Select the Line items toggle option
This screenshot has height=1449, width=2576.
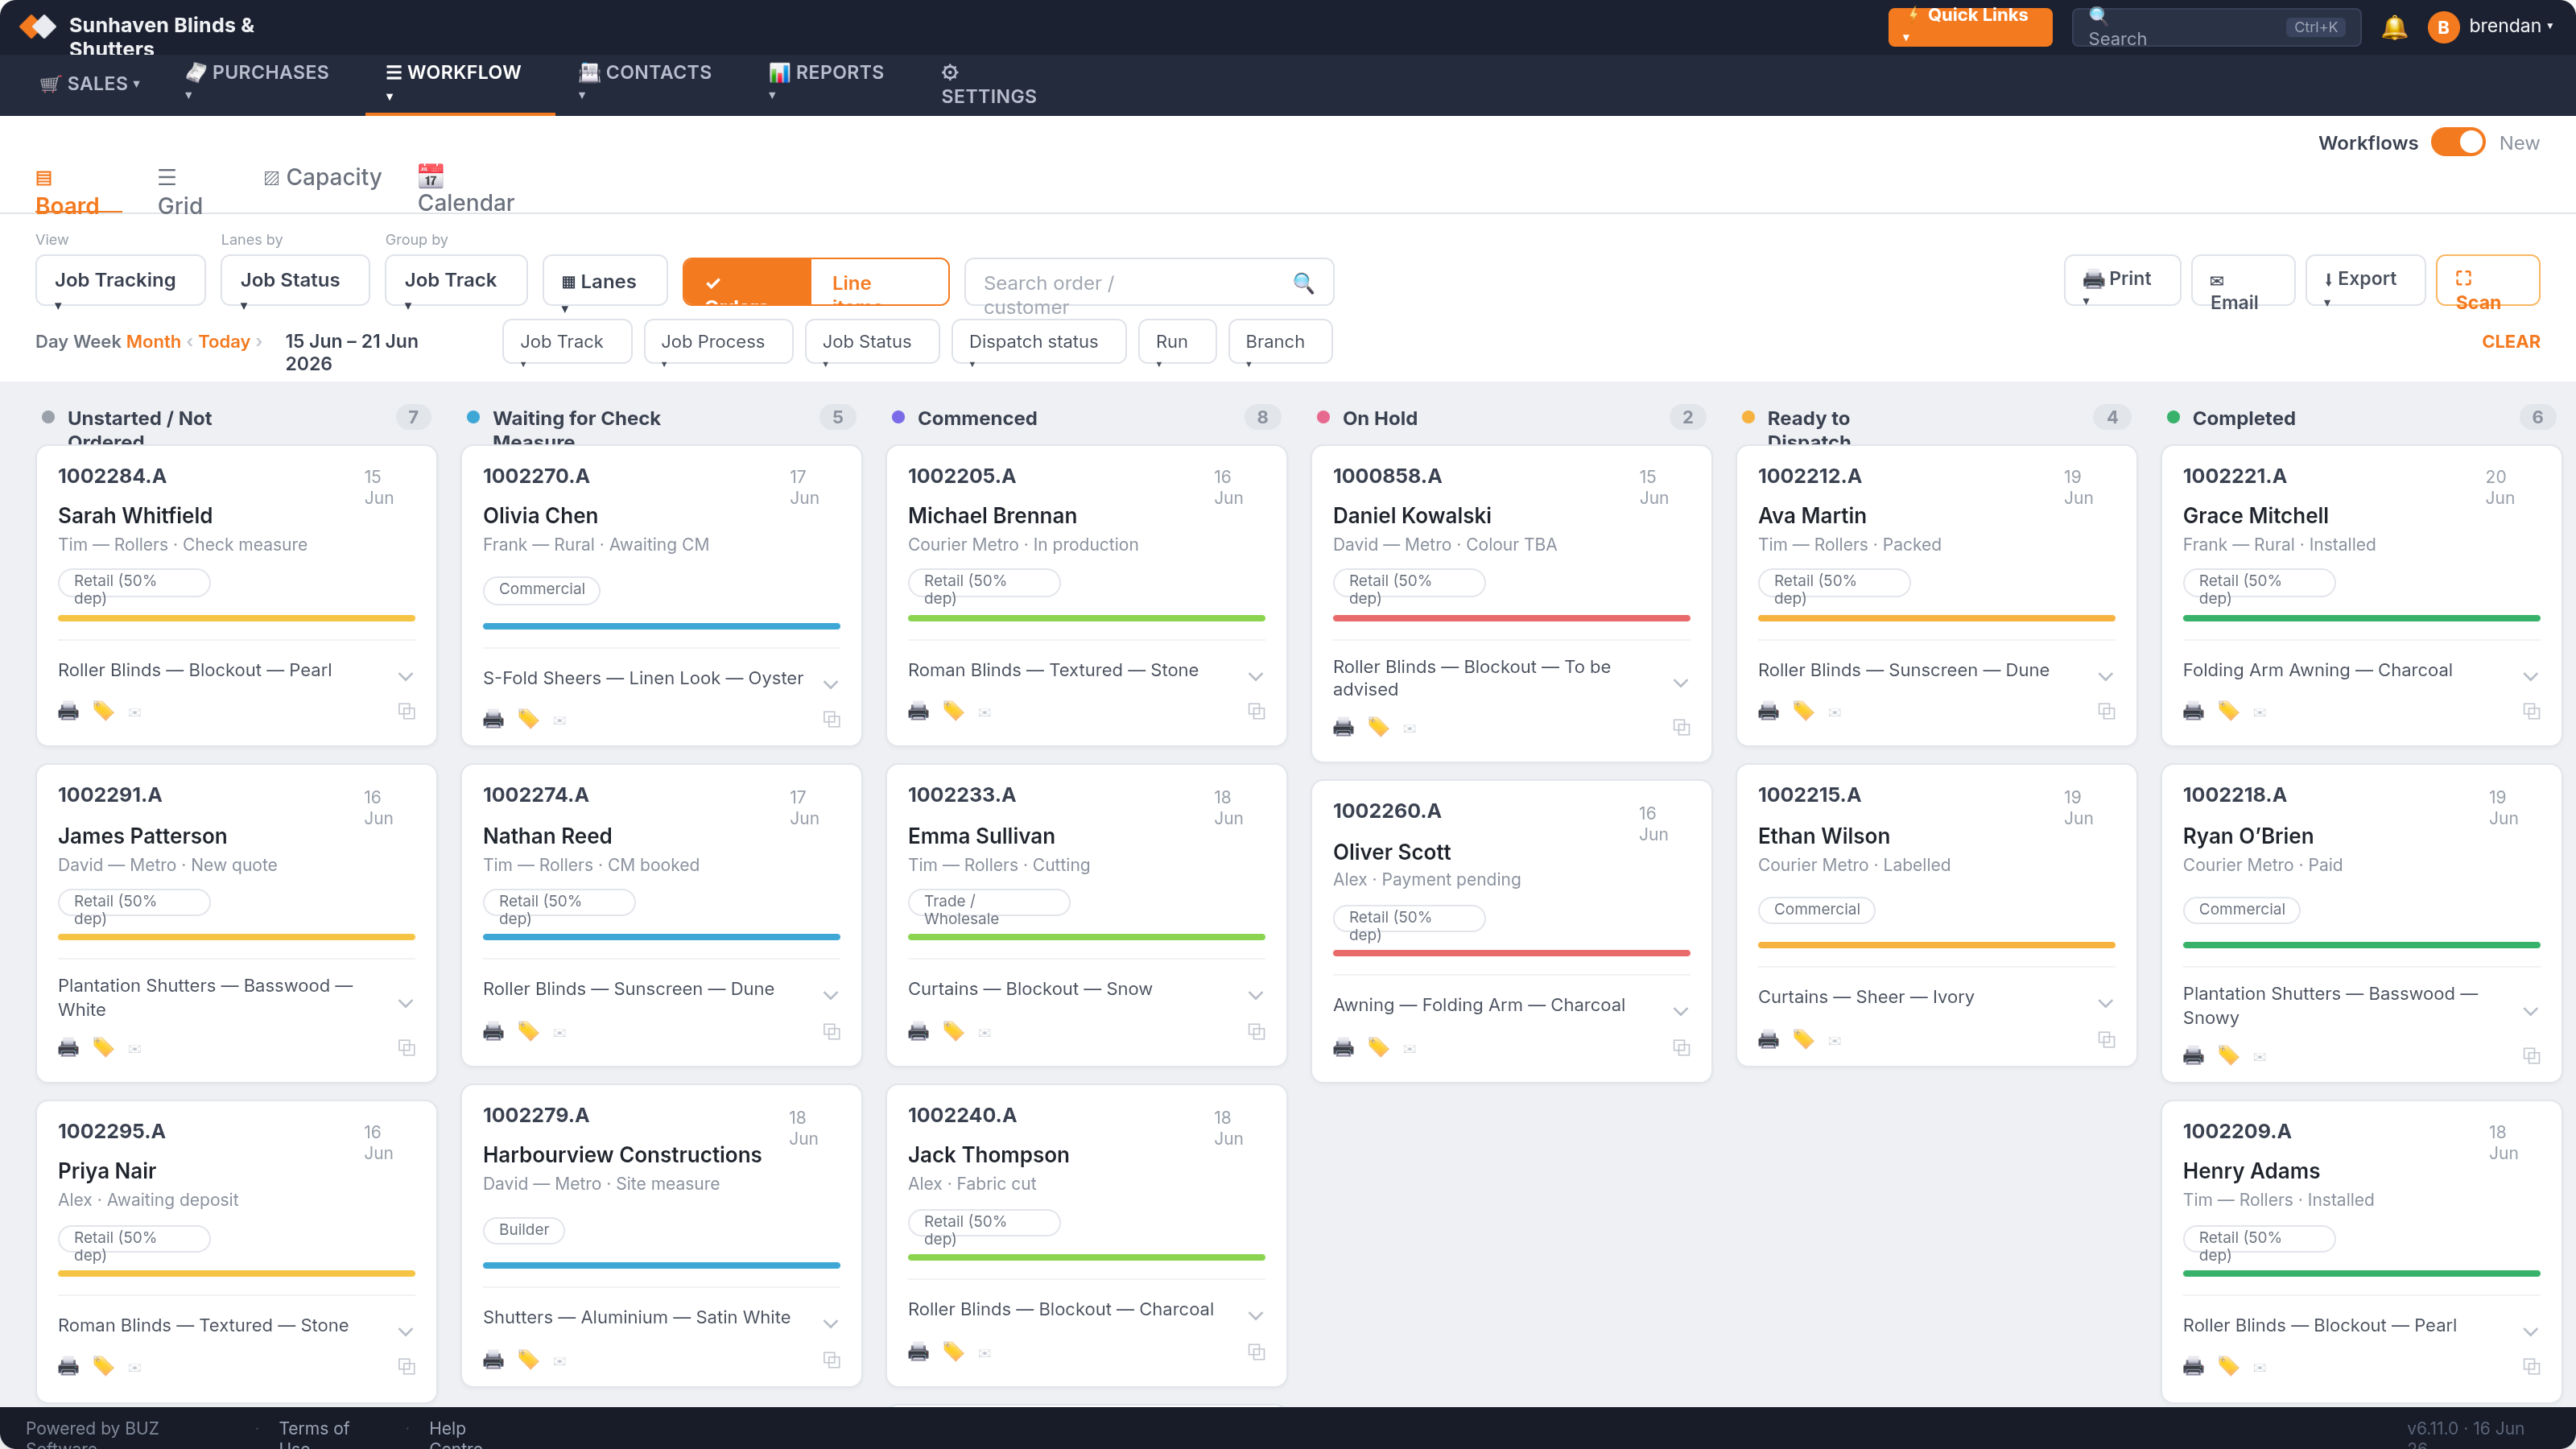tap(879, 282)
